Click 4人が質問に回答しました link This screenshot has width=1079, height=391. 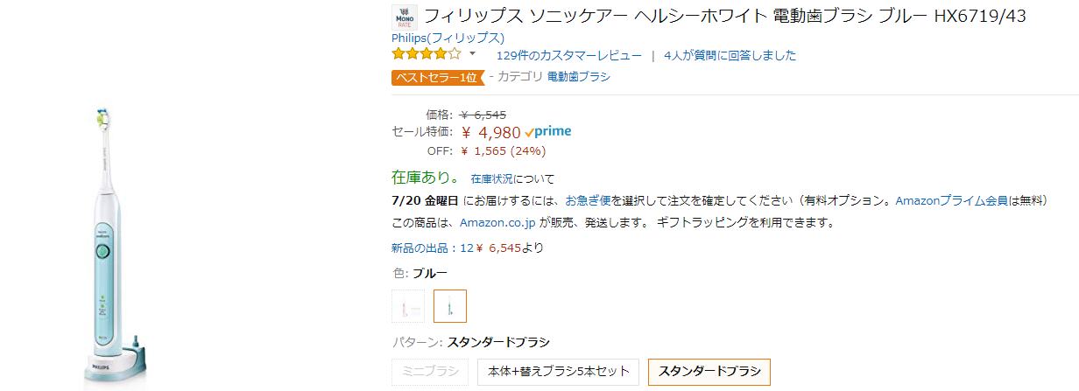click(730, 55)
